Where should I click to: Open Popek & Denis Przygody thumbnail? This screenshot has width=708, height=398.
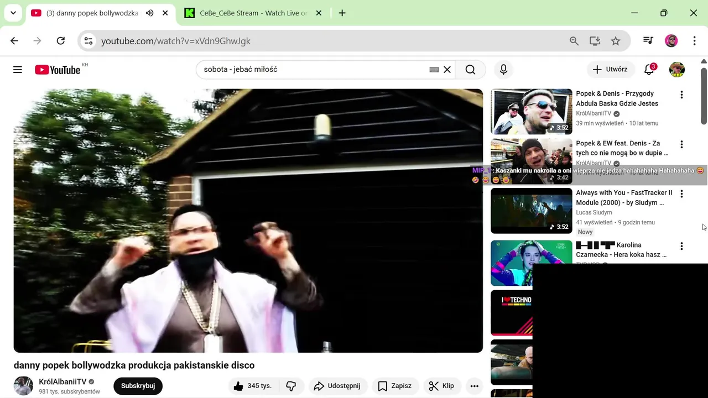pyautogui.click(x=532, y=112)
